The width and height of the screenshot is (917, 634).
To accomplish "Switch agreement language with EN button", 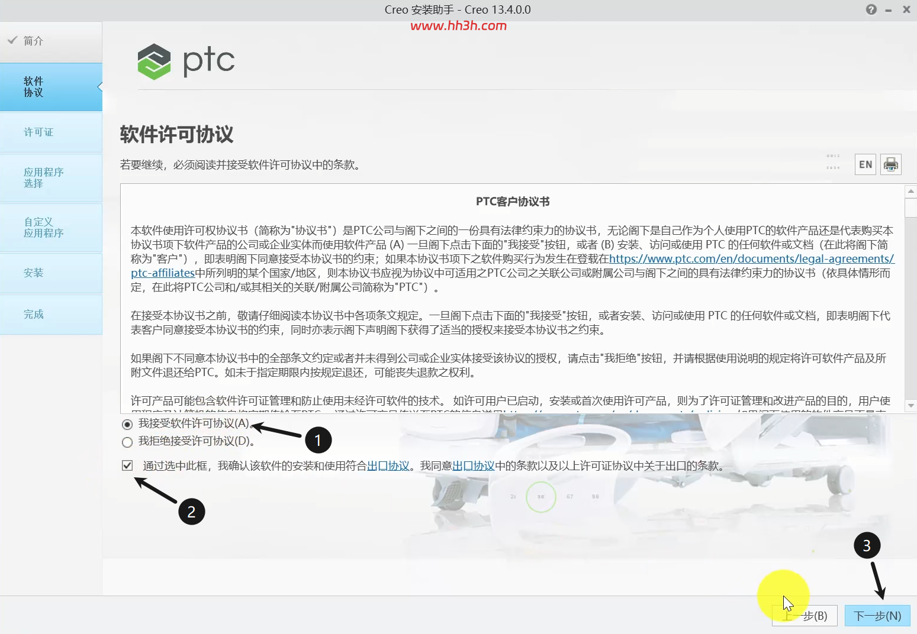I will pos(865,164).
